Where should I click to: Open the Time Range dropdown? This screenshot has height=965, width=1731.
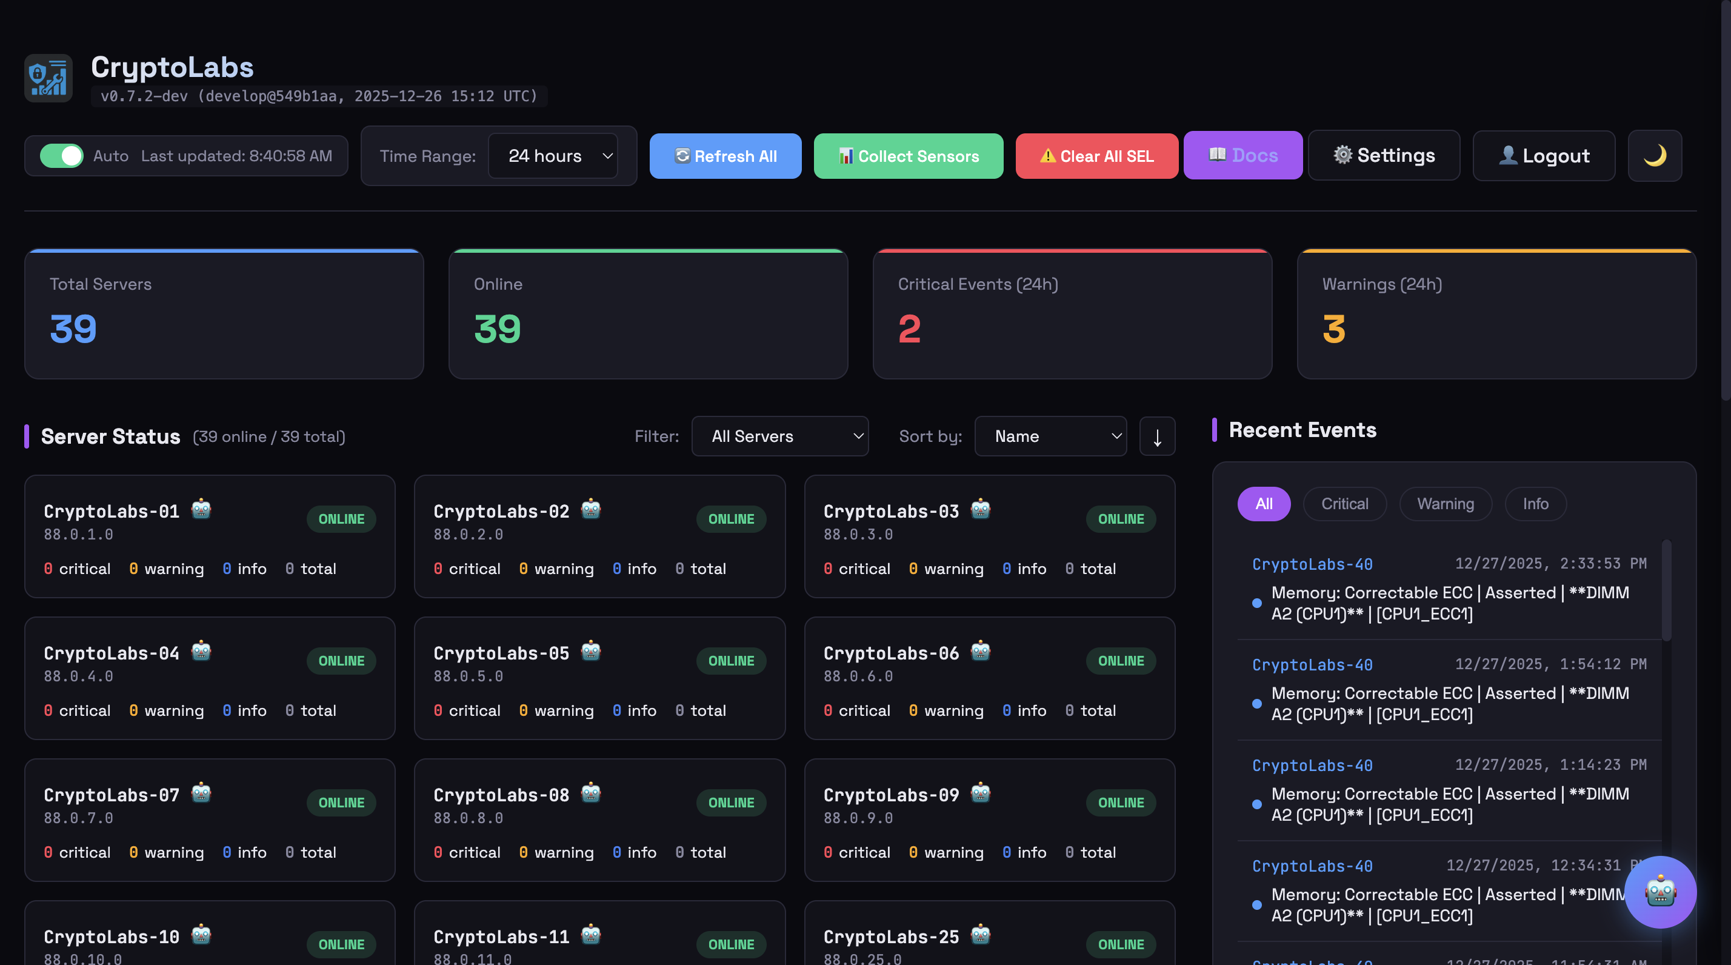coord(554,155)
